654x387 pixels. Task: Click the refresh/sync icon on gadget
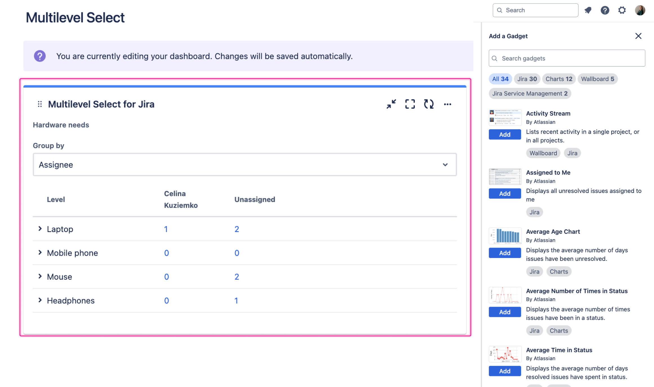pyautogui.click(x=428, y=104)
